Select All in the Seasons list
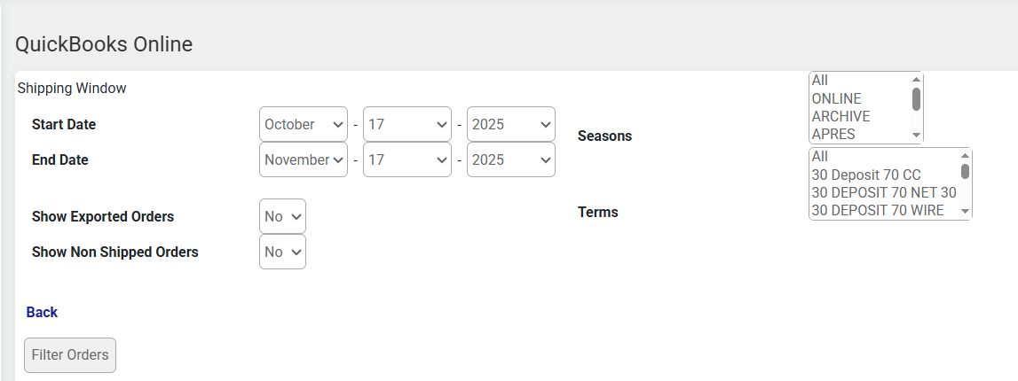This screenshot has width=1018, height=381. pos(820,81)
